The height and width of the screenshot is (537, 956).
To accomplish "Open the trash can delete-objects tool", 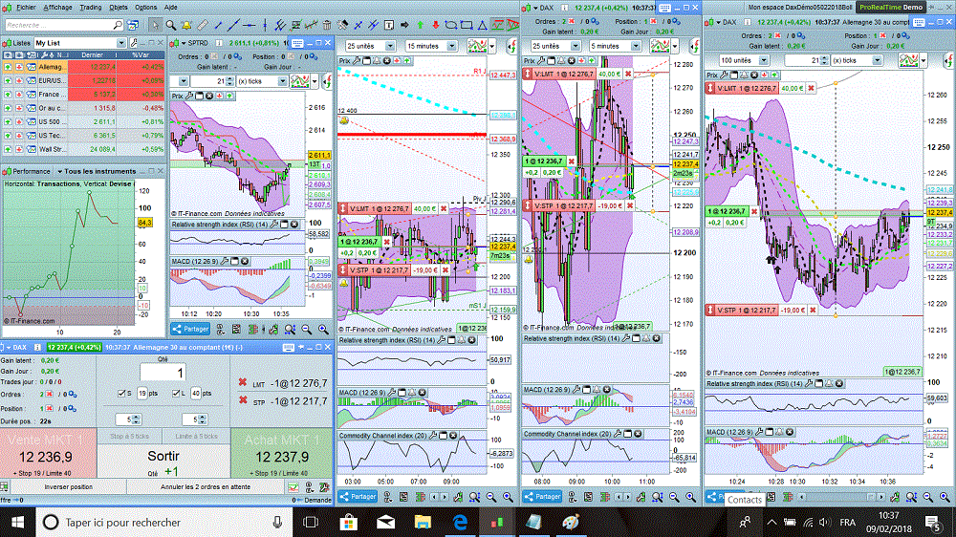I will tap(327, 25).
